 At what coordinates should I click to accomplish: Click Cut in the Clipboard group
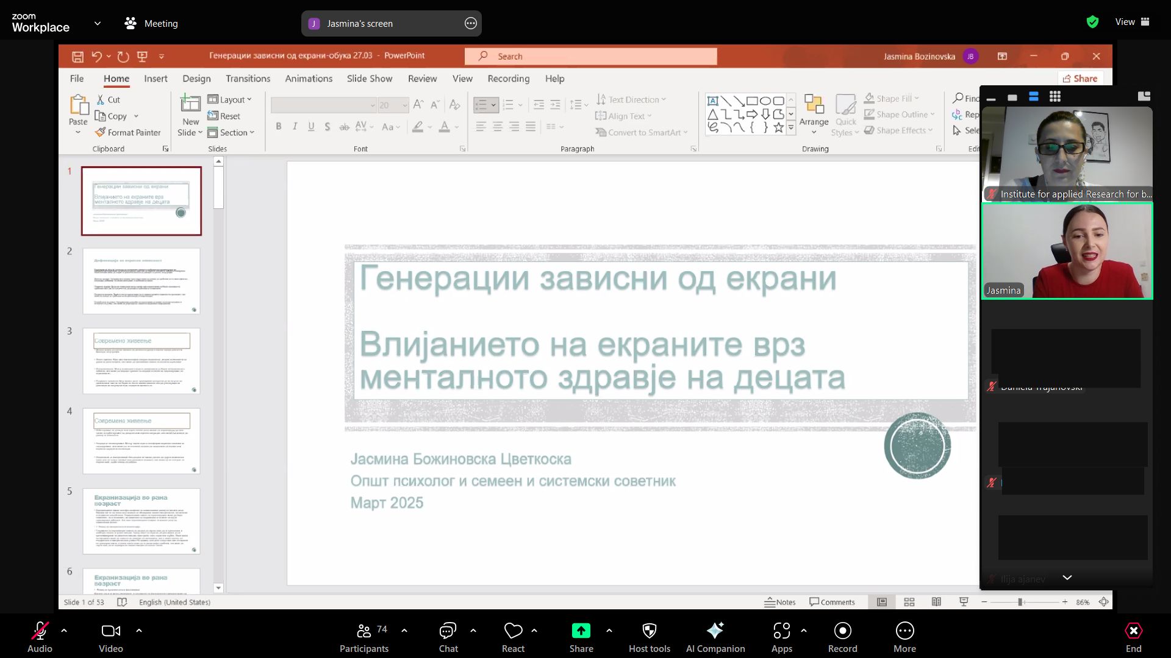click(x=109, y=99)
